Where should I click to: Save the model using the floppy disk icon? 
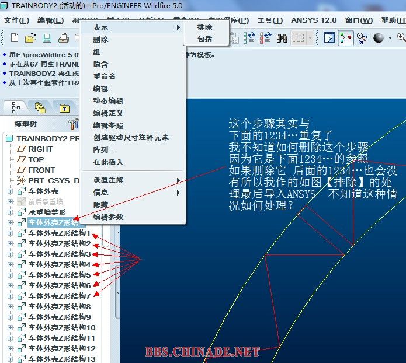click(47, 38)
